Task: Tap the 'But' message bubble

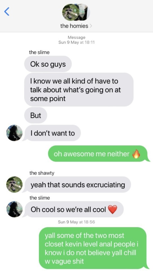Action: click(36, 115)
